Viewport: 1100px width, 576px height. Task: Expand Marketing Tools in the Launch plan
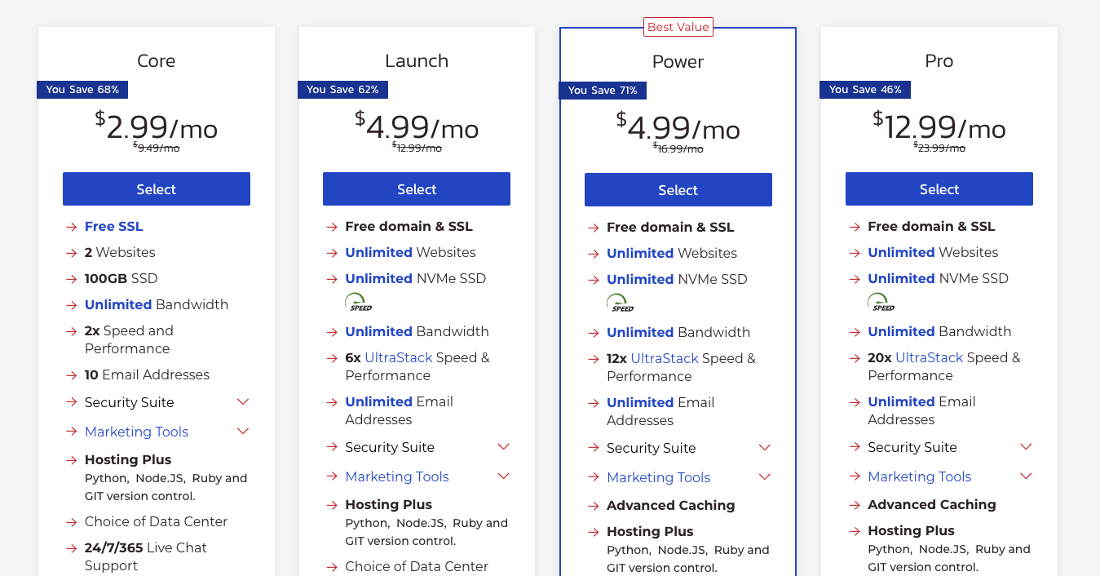click(503, 476)
